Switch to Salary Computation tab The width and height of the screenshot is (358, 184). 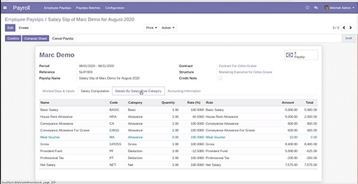95,91
